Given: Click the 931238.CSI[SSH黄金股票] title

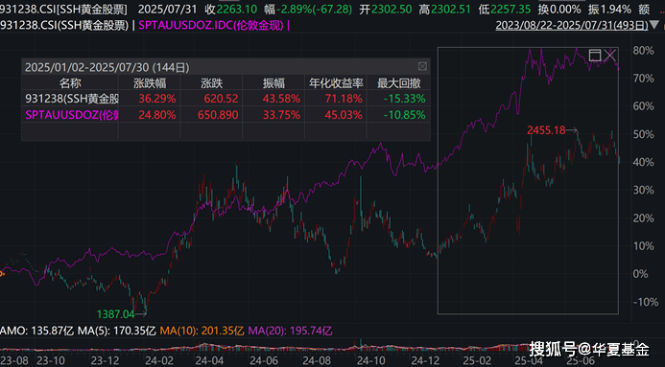Looking at the screenshot, I should click(x=63, y=9).
